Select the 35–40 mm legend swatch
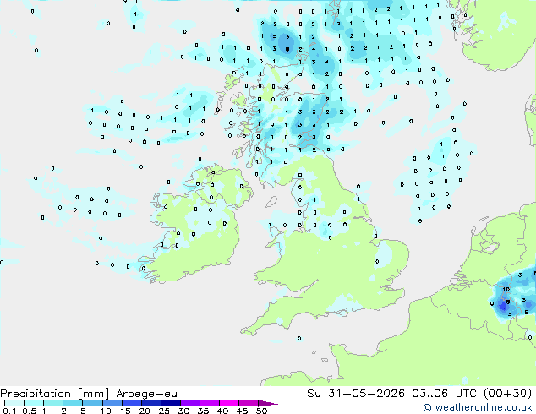The image size is (536, 414). coord(209,403)
